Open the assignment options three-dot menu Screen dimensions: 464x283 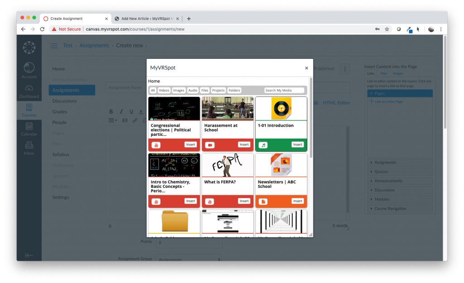[345, 69]
